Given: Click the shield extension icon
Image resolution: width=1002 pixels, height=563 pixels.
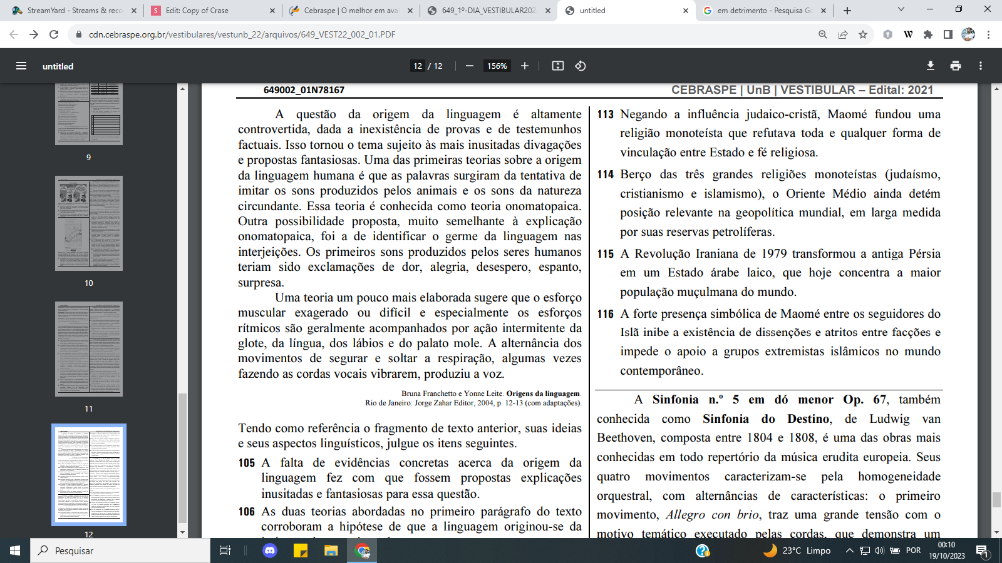Looking at the screenshot, I should [887, 34].
